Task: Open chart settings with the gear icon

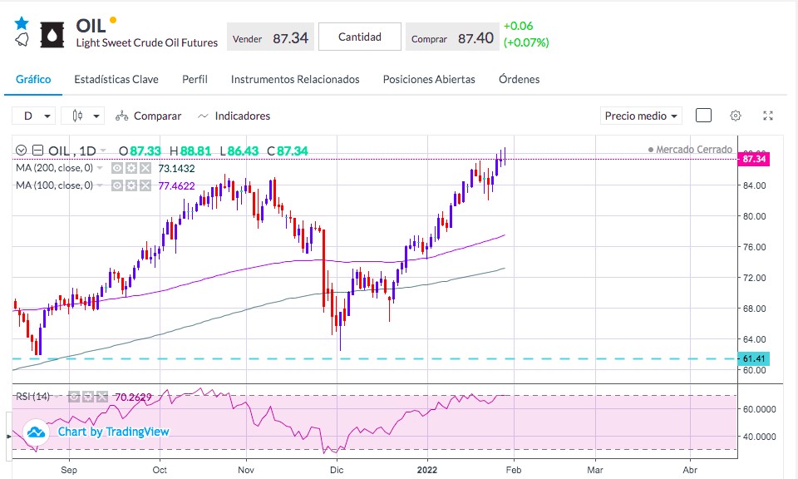Action: [736, 116]
